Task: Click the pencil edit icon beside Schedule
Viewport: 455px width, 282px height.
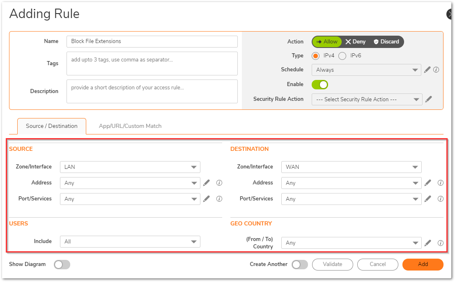Action: (x=427, y=70)
